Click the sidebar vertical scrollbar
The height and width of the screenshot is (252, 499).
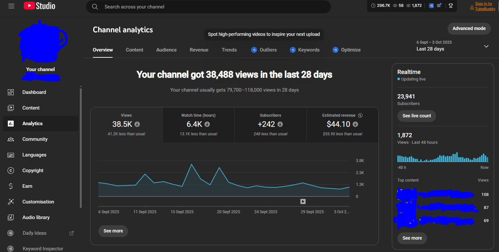click(x=81, y=147)
